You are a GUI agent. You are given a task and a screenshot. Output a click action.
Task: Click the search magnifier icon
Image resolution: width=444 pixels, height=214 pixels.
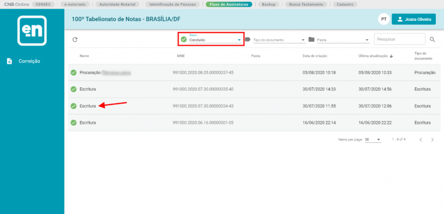coord(432,39)
